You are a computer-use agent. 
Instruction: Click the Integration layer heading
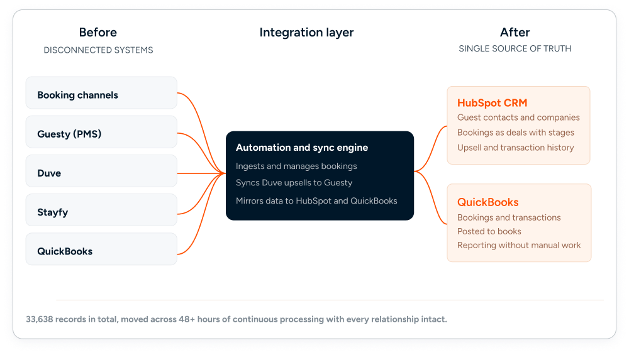(x=306, y=33)
